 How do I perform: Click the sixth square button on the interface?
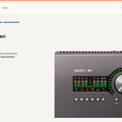pos(103,100)
